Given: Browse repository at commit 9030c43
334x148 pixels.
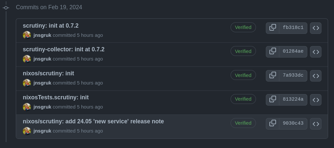Looking at the screenshot, I should 316,124.
